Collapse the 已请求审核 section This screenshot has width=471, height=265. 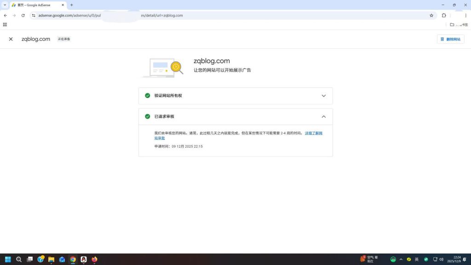click(x=324, y=116)
